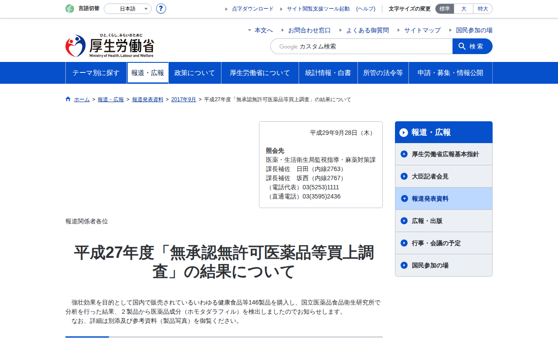Click the arrow icon beside 広報・出版
558x349 pixels.
tap(404, 221)
